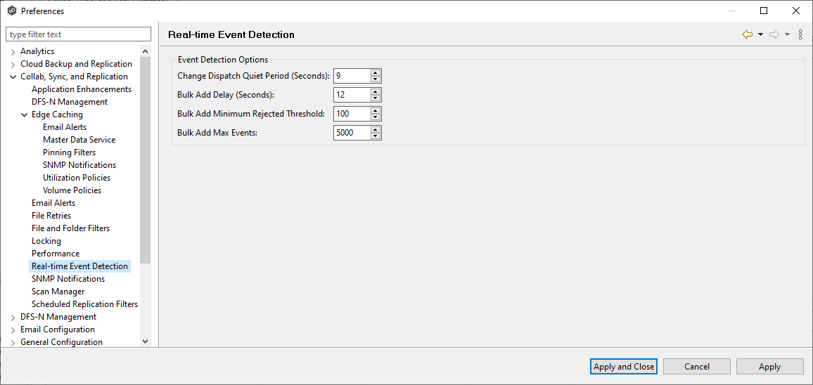Decrease Bulk Add Max Events value
Viewport: 813px width, 385px height.
376,136
